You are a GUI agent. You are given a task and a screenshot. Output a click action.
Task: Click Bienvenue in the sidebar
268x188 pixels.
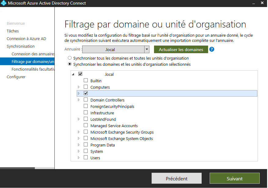click(16, 24)
